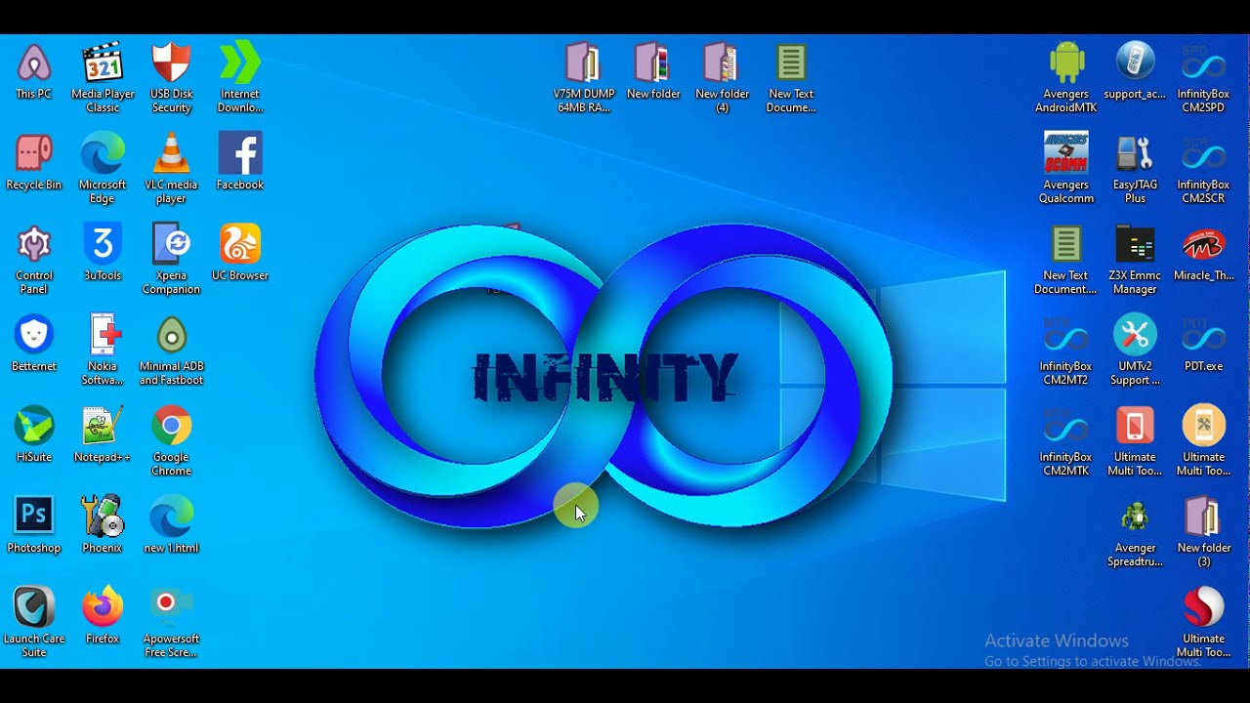Select V75M DUMP 64MB archive

584,78
